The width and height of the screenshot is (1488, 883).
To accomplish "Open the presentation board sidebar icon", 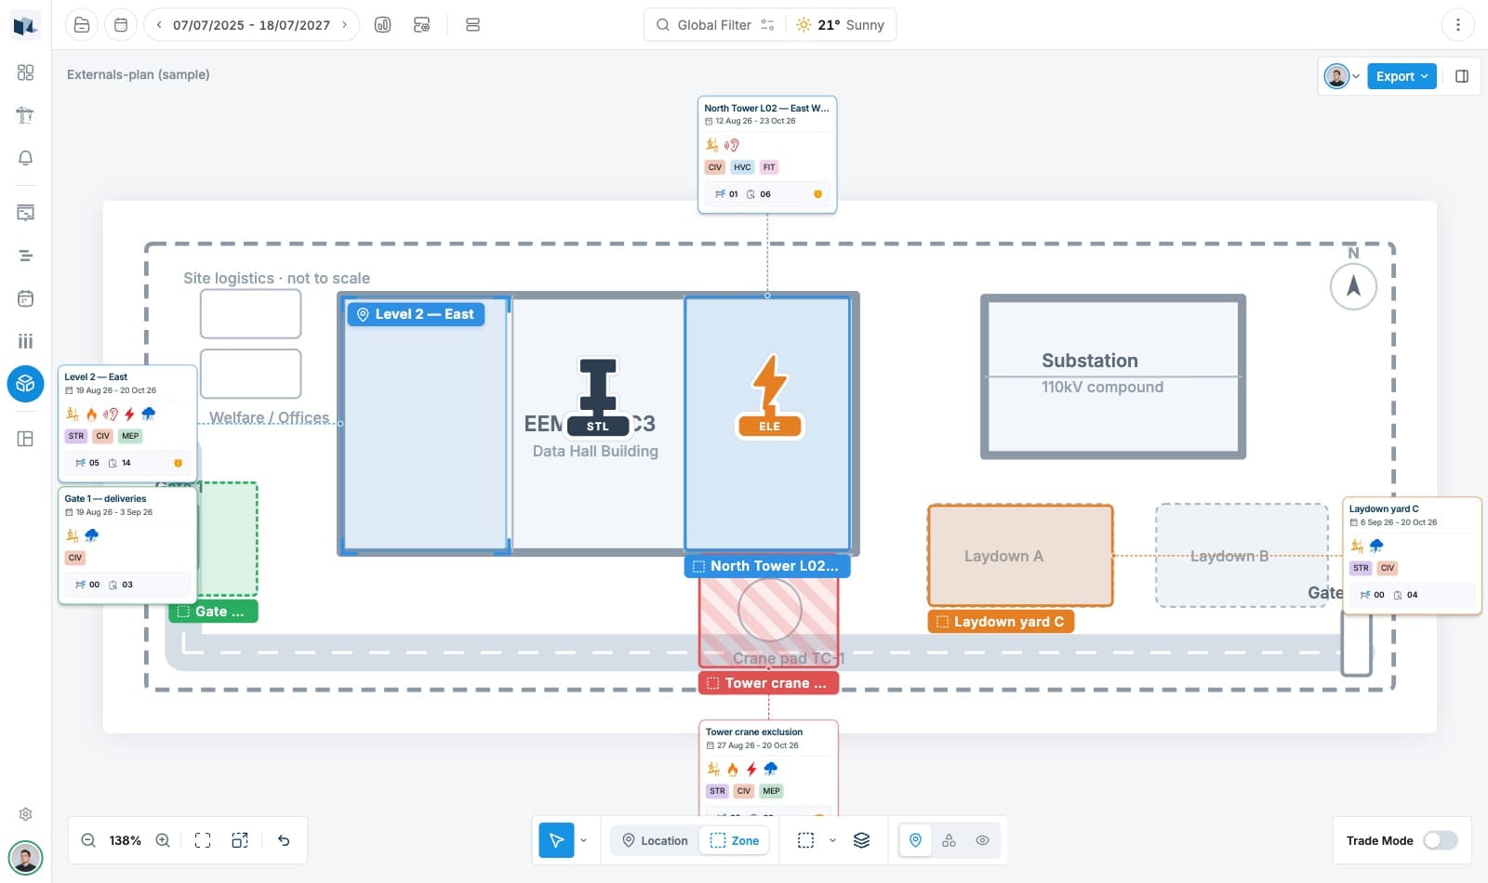I will pos(25,213).
